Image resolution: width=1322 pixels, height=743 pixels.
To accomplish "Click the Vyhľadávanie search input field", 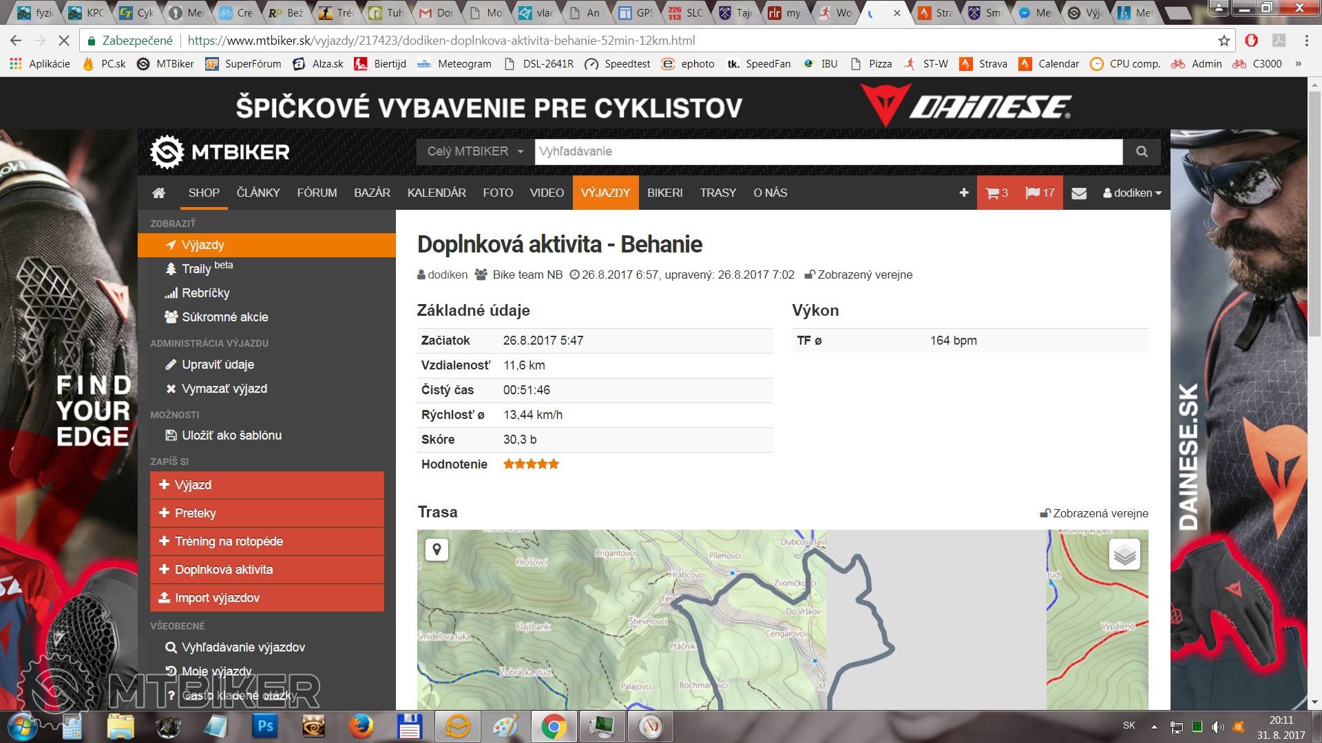I will coord(828,151).
